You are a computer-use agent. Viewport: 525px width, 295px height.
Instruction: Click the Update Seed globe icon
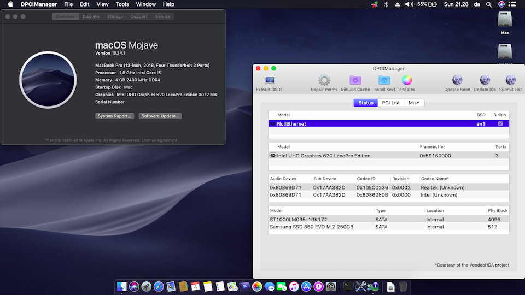click(457, 80)
